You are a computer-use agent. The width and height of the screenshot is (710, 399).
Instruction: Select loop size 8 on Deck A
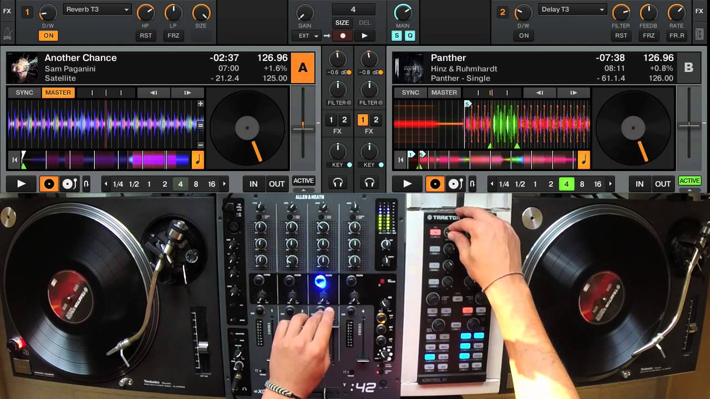196,184
